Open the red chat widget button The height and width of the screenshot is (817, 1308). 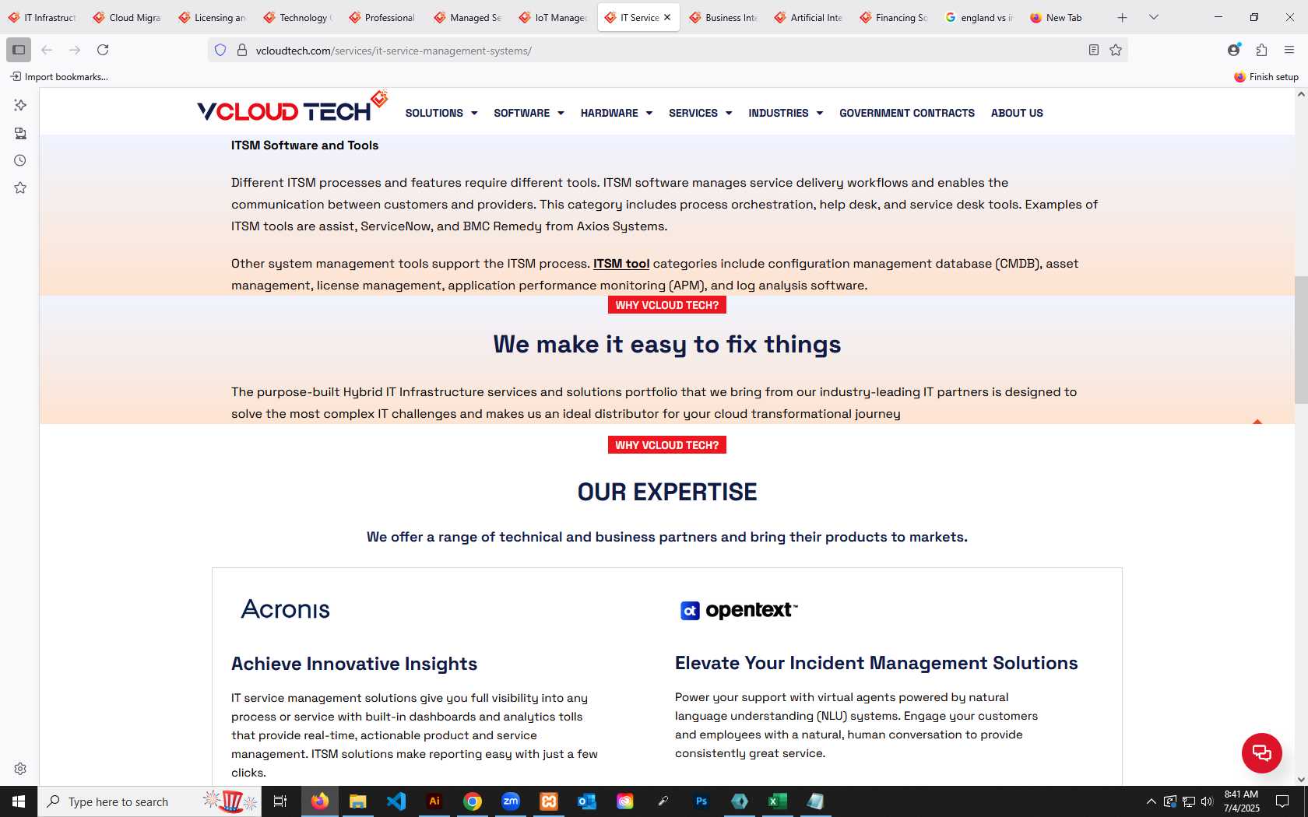[x=1262, y=753]
